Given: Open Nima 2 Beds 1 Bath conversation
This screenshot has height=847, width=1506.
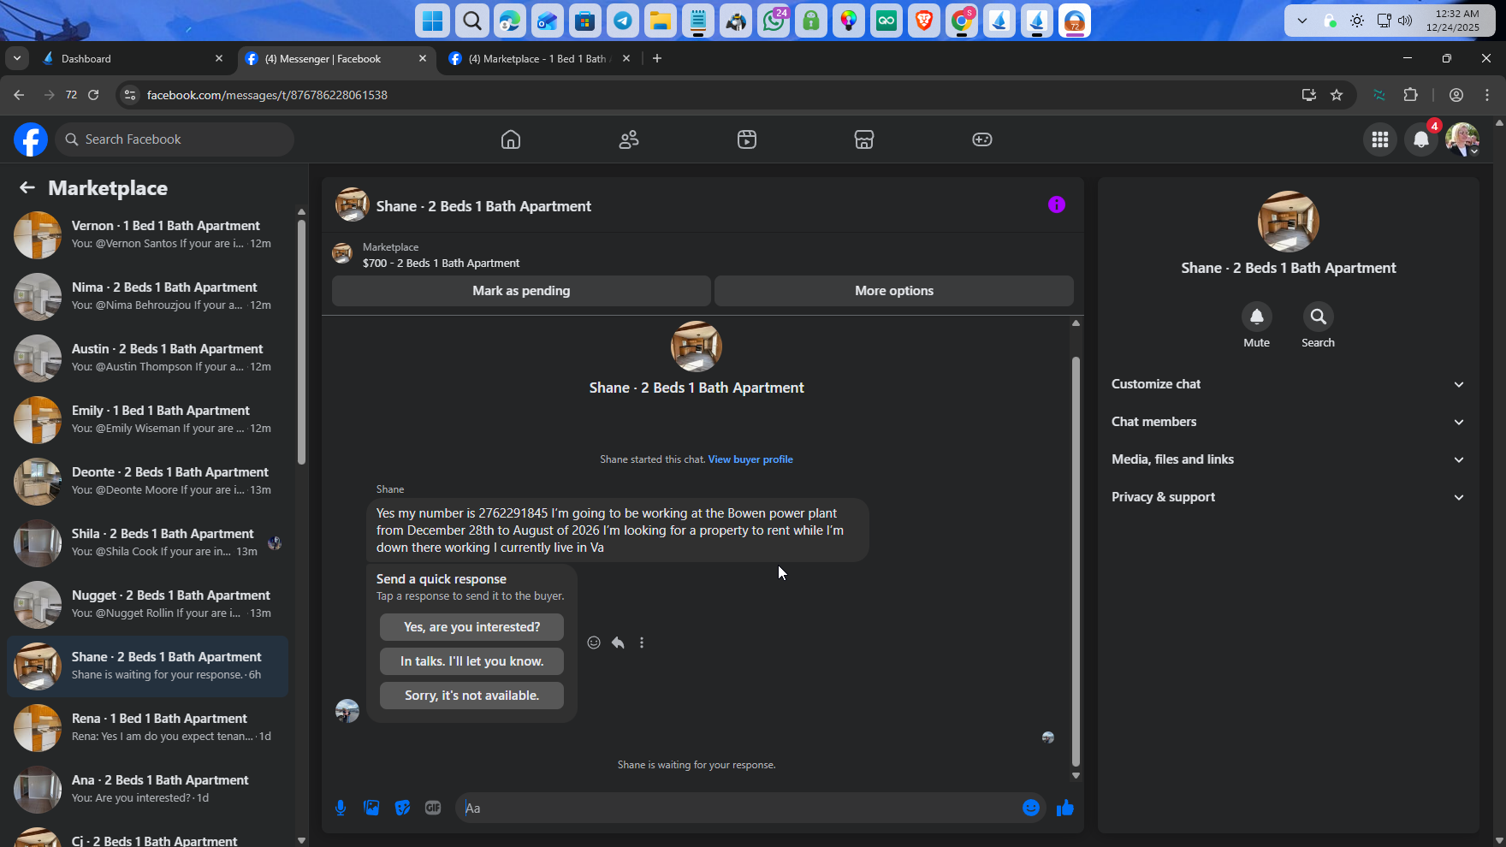Looking at the screenshot, I should tap(147, 296).
